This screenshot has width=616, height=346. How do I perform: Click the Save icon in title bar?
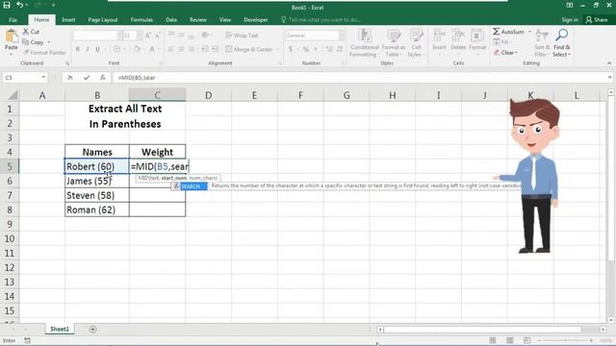click(x=7, y=6)
